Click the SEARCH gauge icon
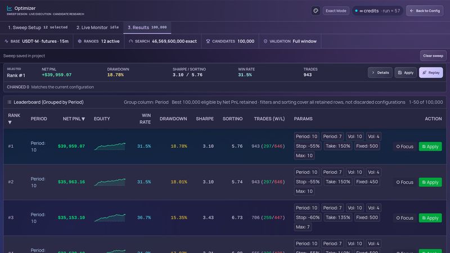The width and height of the screenshot is (450, 253). coord(131,41)
